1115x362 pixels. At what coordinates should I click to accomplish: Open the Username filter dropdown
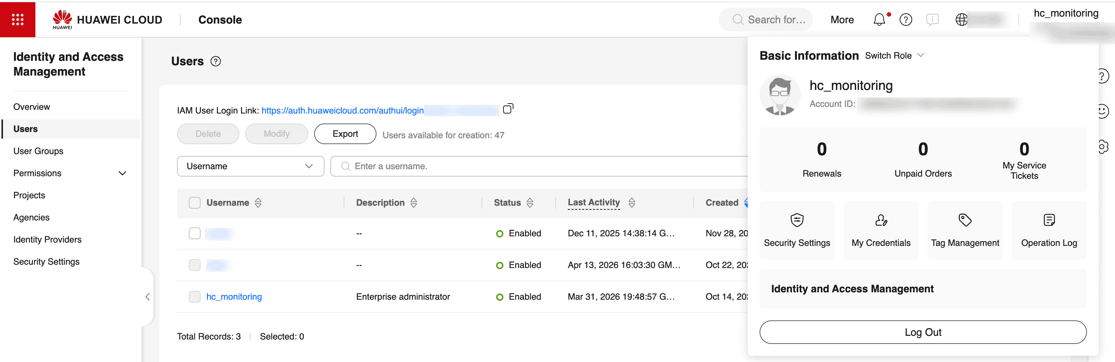250,167
